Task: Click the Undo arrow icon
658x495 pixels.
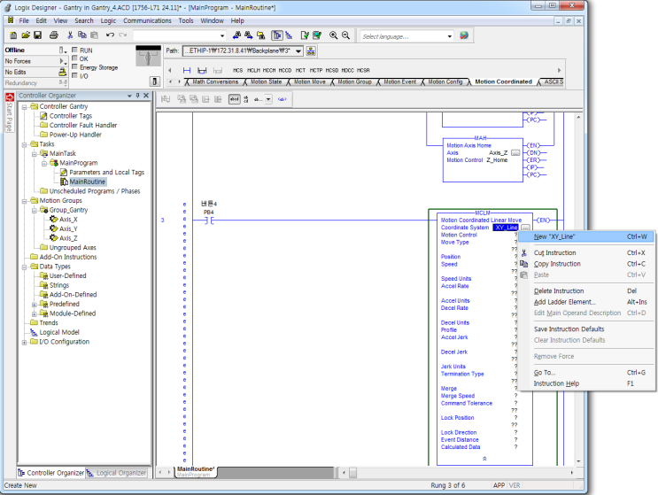Action: tap(110, 35)
